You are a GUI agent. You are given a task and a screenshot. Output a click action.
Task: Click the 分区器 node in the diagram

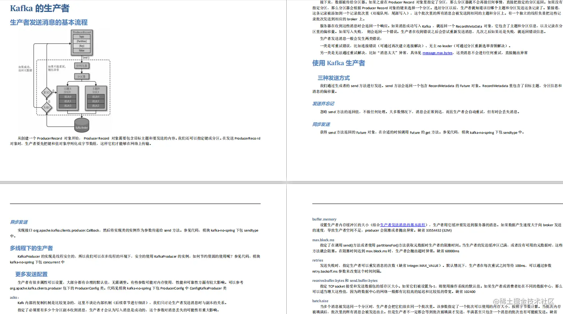click(x=82, y=76)
